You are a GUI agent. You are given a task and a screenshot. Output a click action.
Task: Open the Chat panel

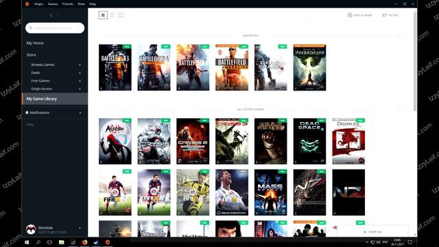click(x=372, y=232)
